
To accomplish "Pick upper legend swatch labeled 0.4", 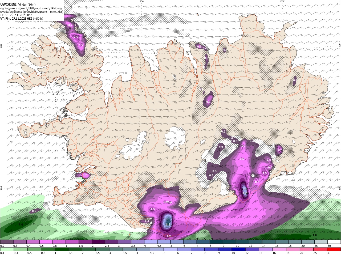I will 33,242.
